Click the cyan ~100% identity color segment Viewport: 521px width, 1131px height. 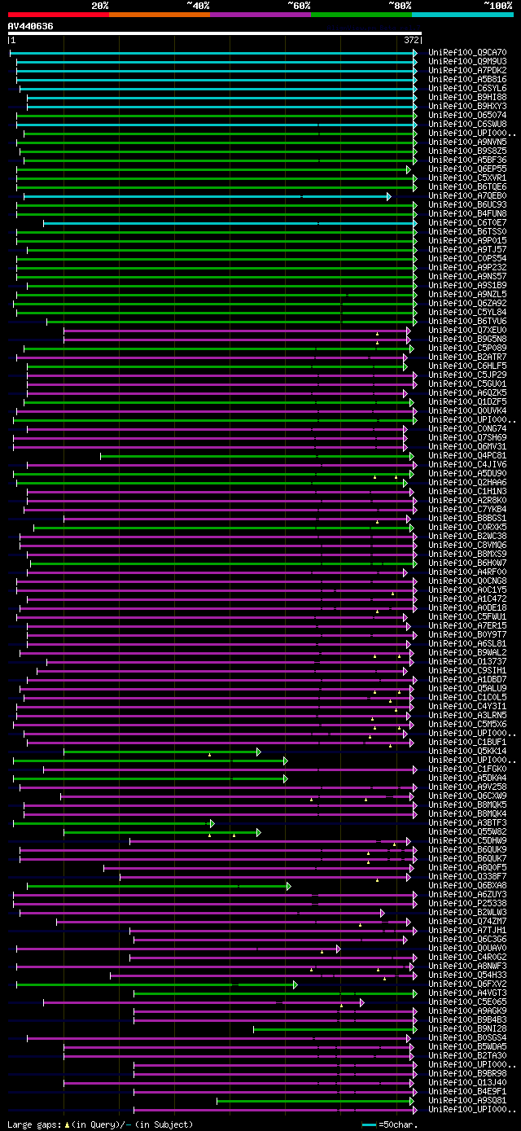pos(462,15)
